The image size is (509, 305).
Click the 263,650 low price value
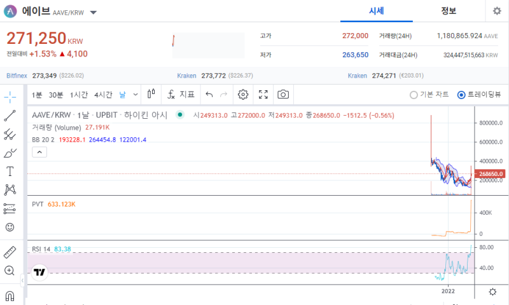(355, 55)
